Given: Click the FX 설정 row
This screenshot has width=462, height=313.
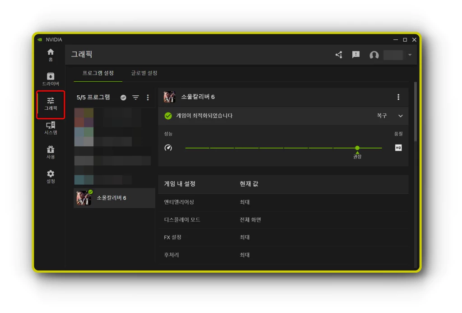Looking at the screenshot, I should click(x=283, y=237).
